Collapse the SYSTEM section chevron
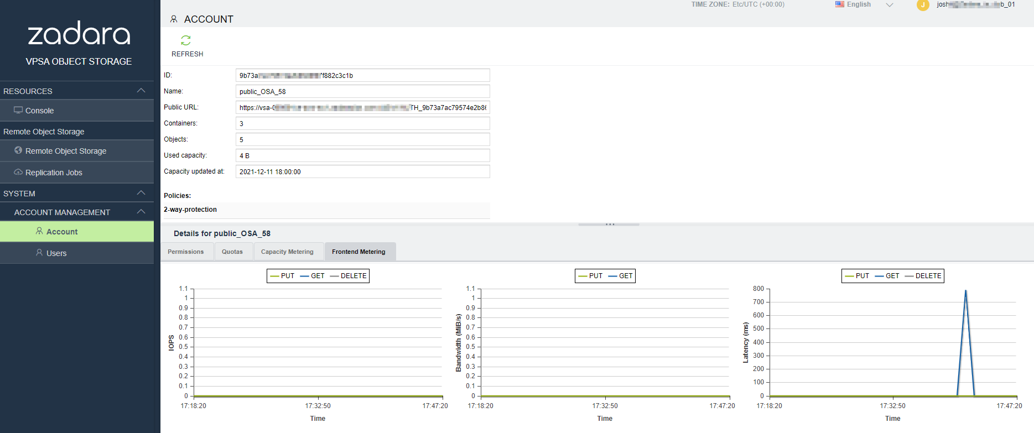1034x433 pixels. click(x=141, y=193)
